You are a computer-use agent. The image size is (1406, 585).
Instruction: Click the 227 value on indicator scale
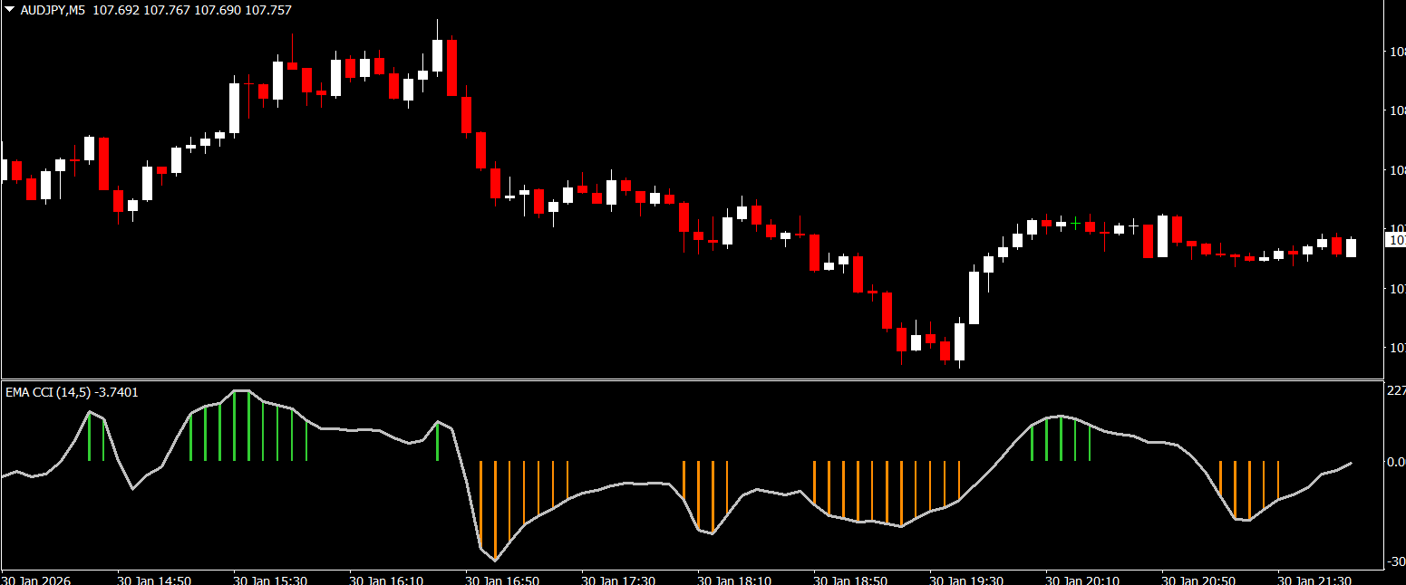pyautogui.click(x=1396, y=390)
